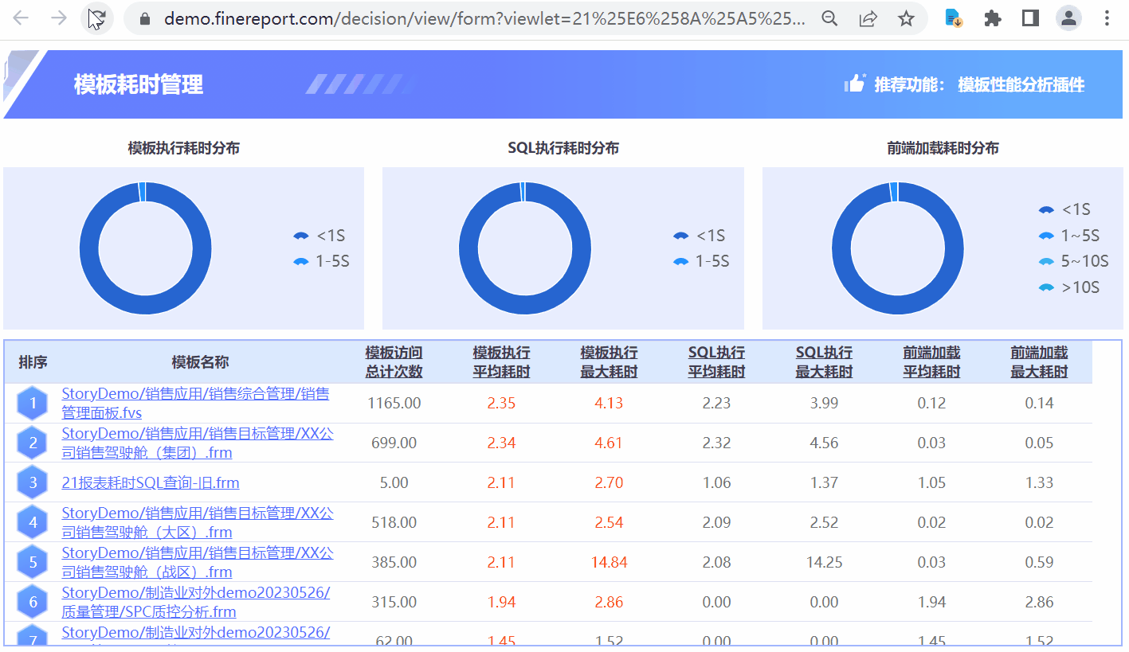Open Chrome three-dot menu
Image resolution: width=1129 pixels, height=652 pixels.
pos(1107,18)
